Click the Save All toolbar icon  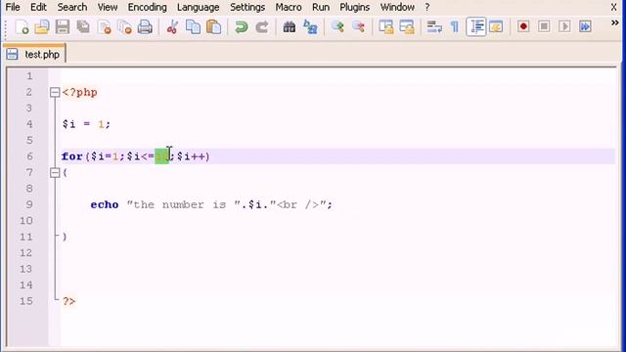83,26
